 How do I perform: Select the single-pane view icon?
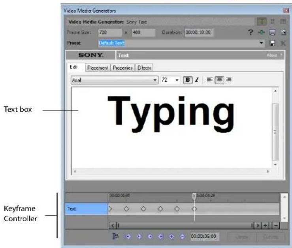[262, 22]
